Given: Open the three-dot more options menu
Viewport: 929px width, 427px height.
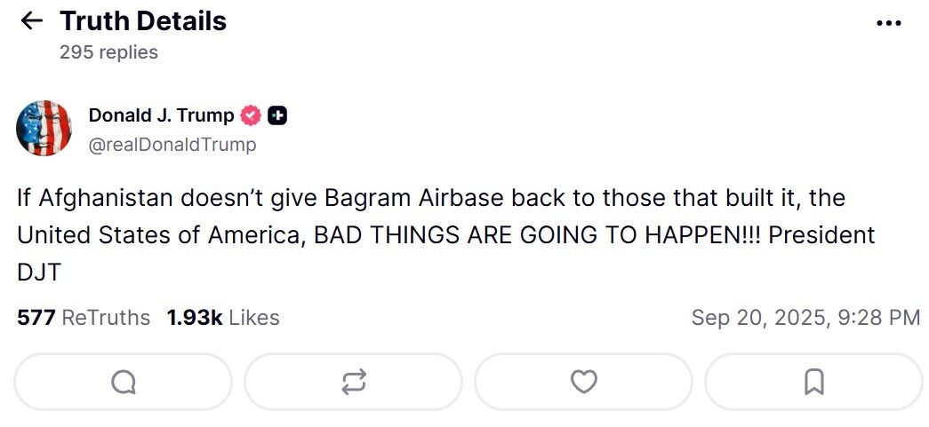Looking at the screenshot, I should point(888,23).
